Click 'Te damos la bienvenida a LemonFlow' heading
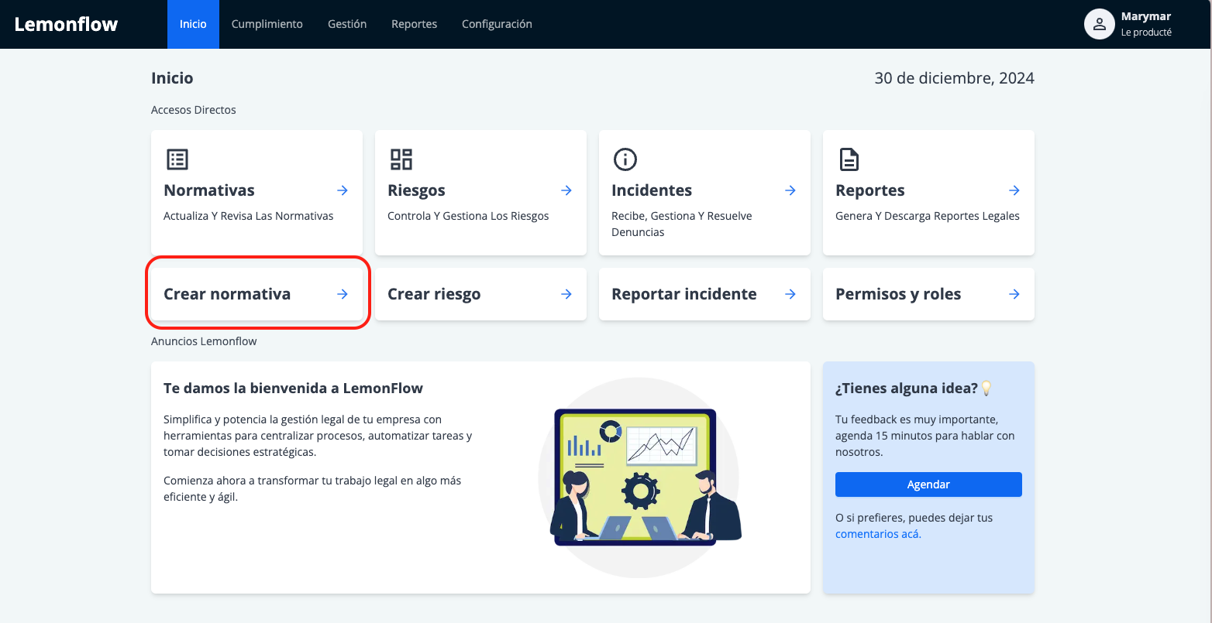The width and height of the screenshot is (1212, 623). (294, 389)
